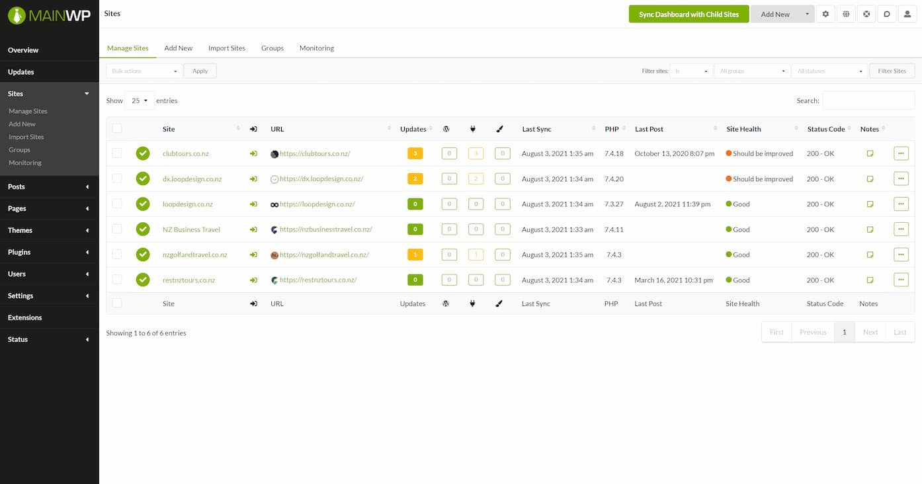Open the All groups filter dropdown
This screenshot has width=922, height=484.
pyautogui.click(x=752, y=71)
